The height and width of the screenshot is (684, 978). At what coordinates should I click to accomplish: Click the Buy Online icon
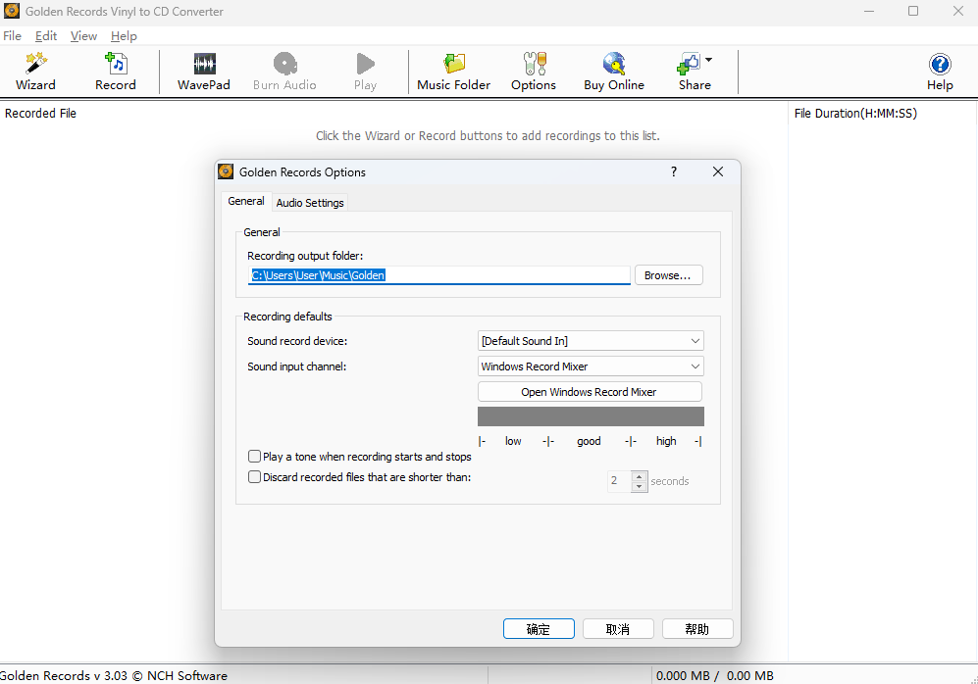pyautogui.click(x=614, y=65)
